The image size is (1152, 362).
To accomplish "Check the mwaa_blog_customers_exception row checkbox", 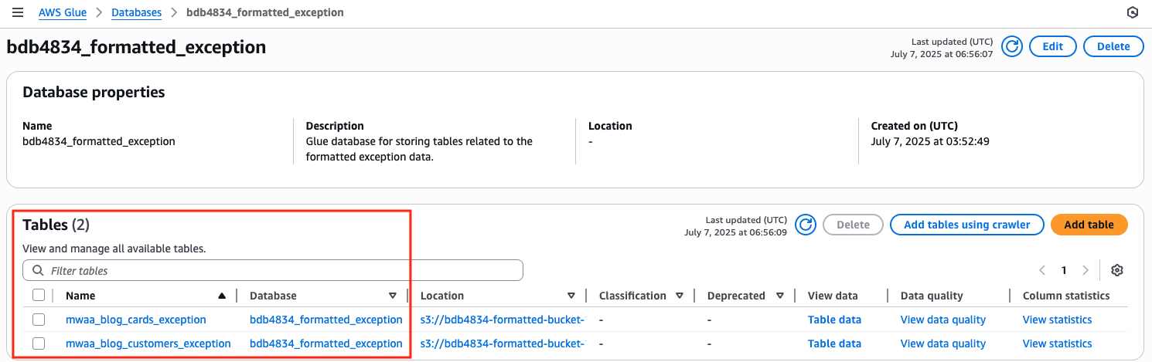I will (39, 343).
